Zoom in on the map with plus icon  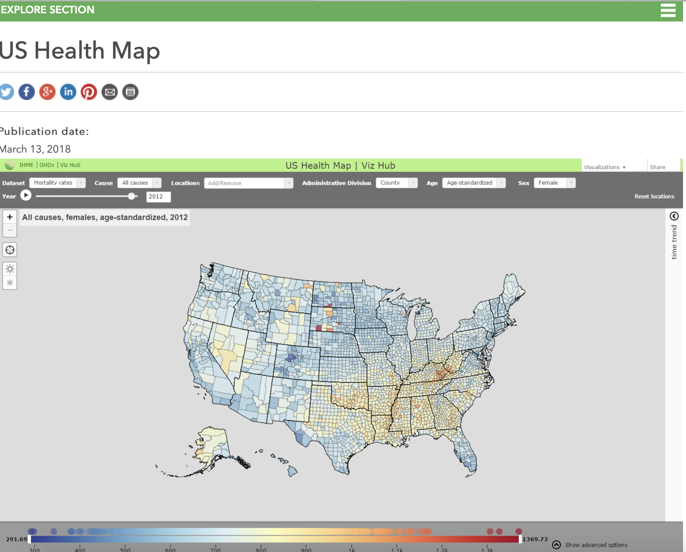tap(10, 217)
